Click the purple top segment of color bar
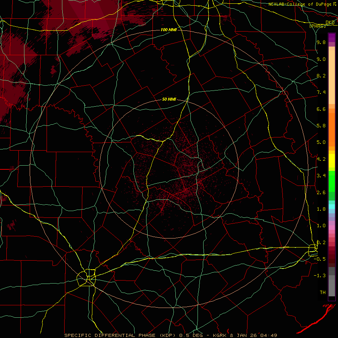Viewport: 338px width, 338px height. 332,38
